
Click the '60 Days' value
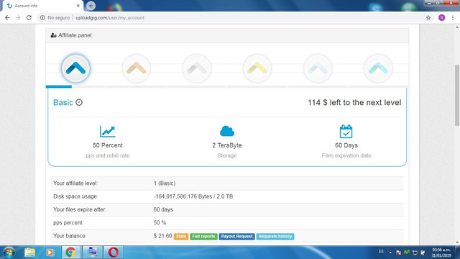(346, 145)
